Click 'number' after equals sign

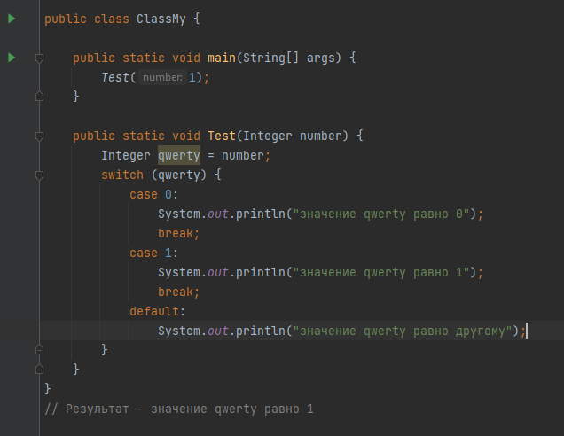coord(242,155)
